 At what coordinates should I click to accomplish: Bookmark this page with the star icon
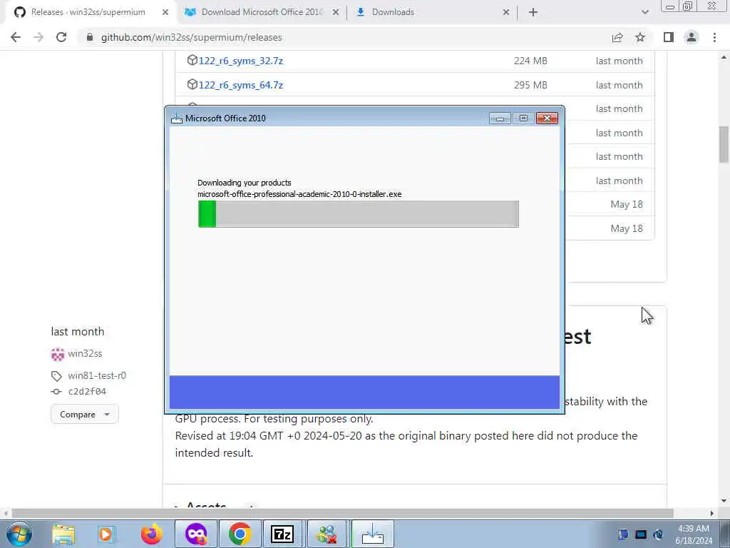coord(640,37)
